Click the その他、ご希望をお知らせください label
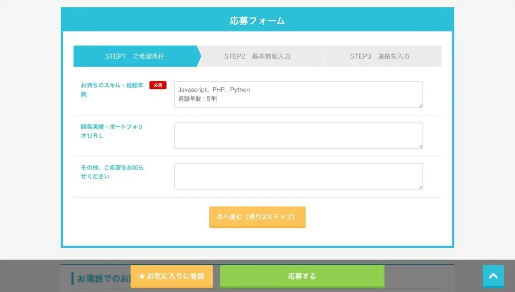 (x=112, y=172)
